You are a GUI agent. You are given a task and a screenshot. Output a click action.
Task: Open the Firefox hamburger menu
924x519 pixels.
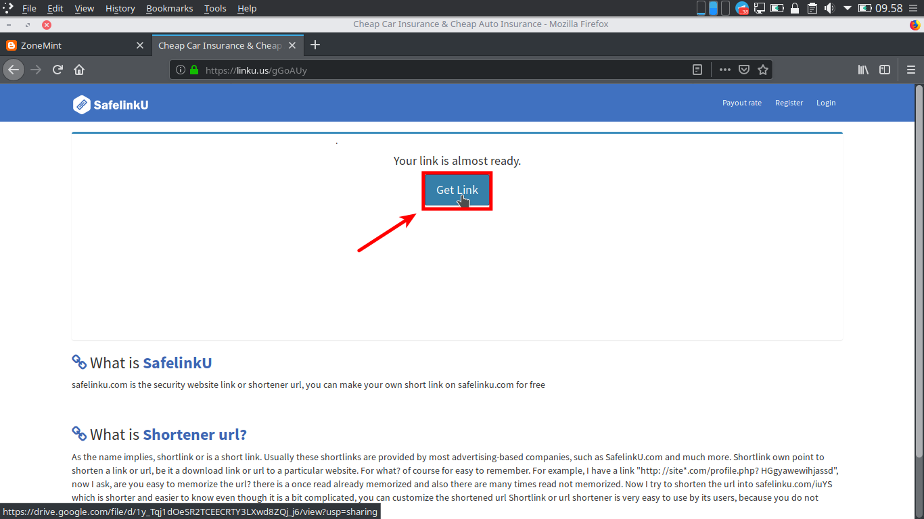pyautogui.click(x=911, y=70)
